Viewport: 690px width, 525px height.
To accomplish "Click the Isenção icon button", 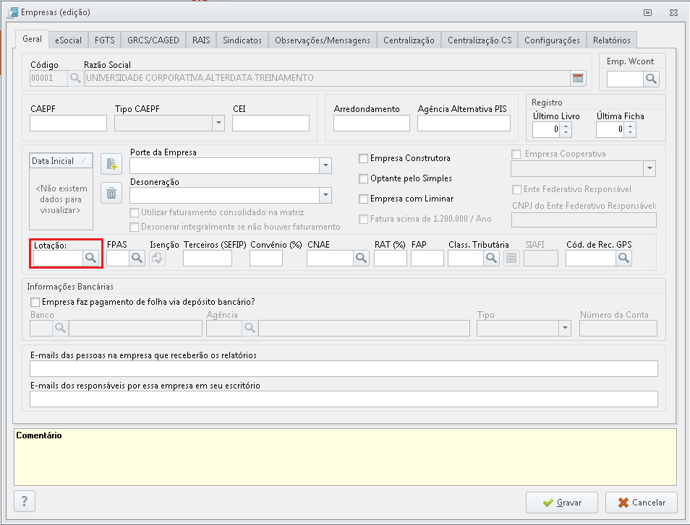I will pos(157,258).
